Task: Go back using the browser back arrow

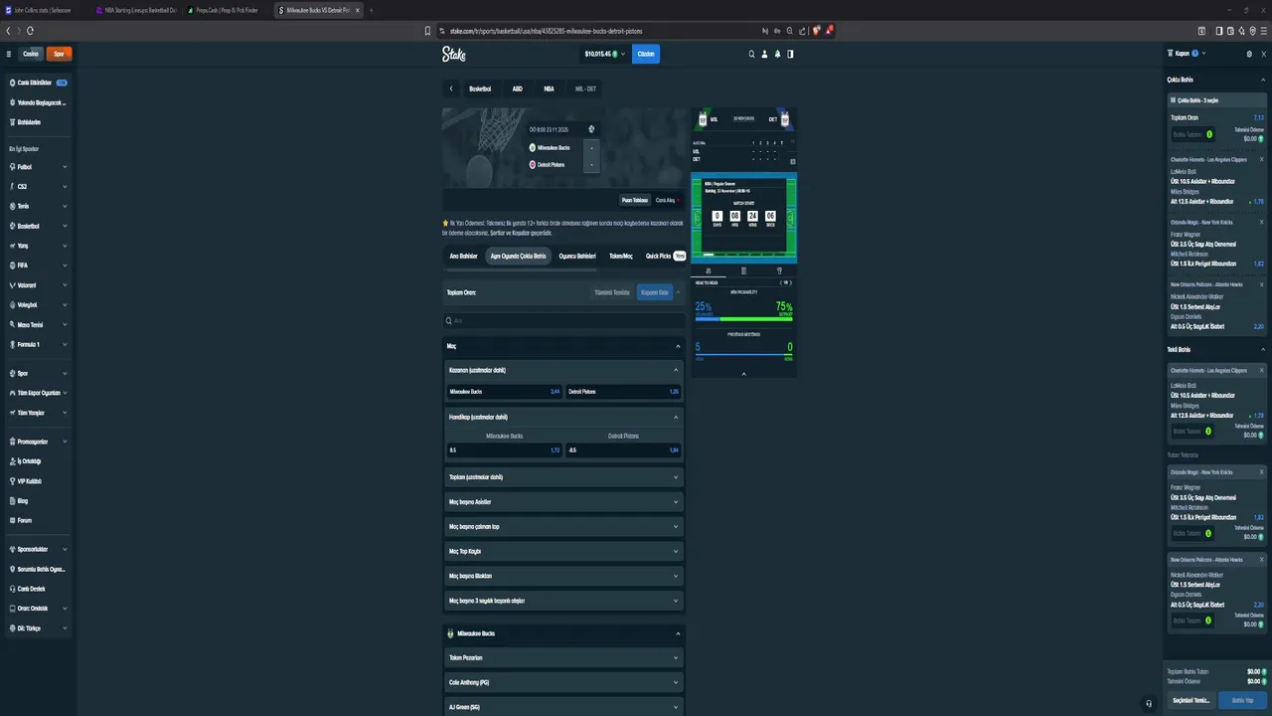Action: (x=8, y=31)
